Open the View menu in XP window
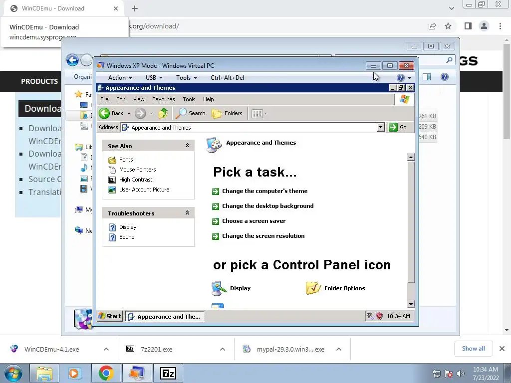Screen dimensions: 511x383 click(139, 99)
